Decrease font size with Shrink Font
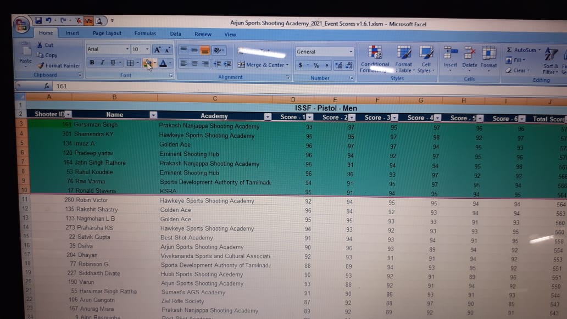 [168, 50]
